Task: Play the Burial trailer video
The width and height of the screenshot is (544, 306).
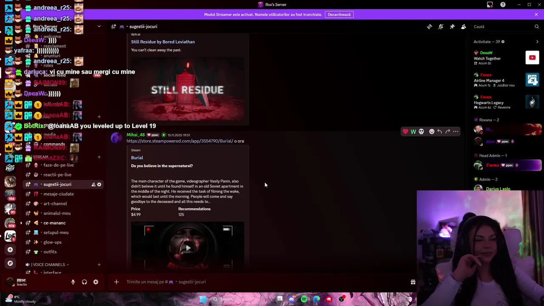Action: pos(187,248)
